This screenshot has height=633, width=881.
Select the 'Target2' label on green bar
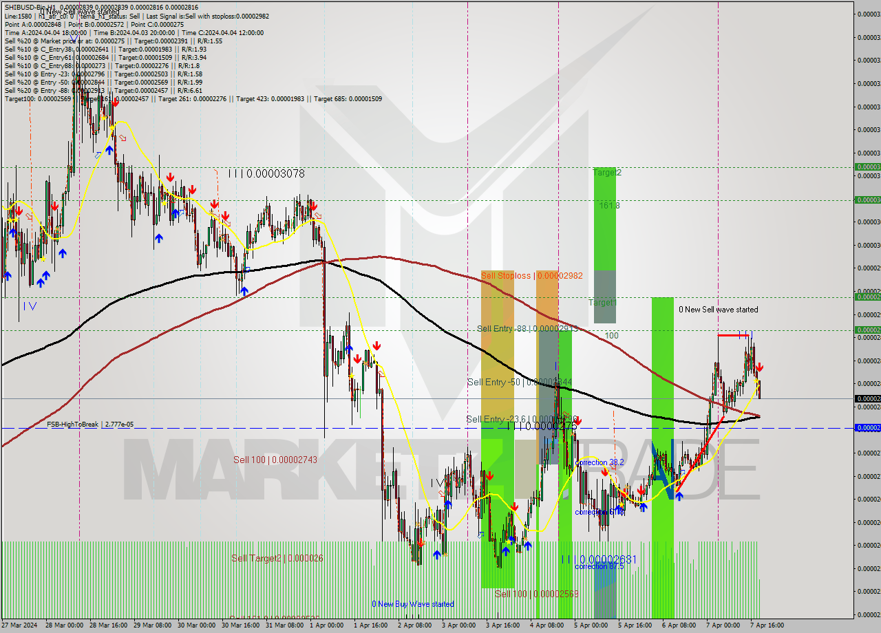pos(607,173)
